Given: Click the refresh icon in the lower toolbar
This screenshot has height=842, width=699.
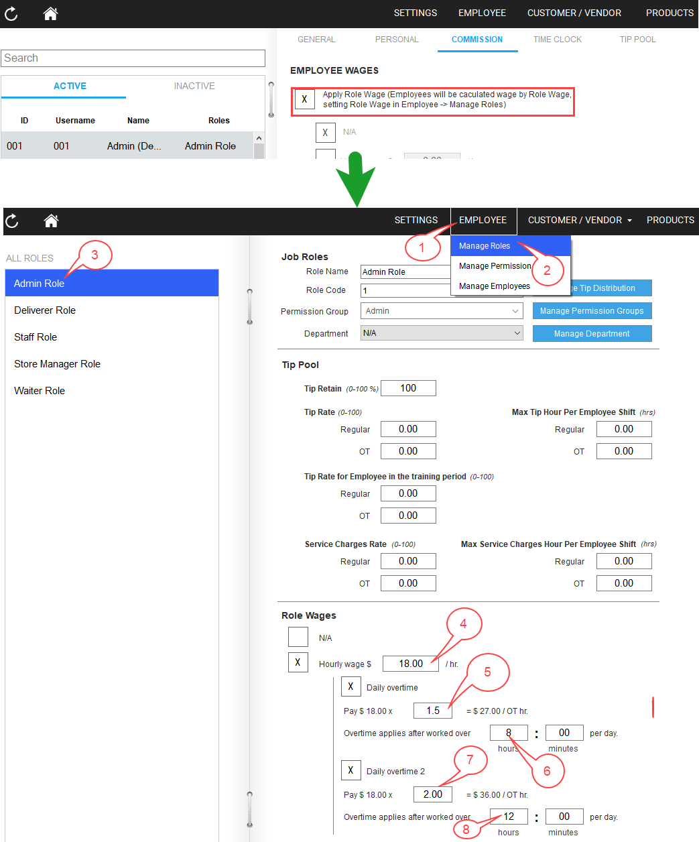Looking at the screenshot, I should point(11,221).
